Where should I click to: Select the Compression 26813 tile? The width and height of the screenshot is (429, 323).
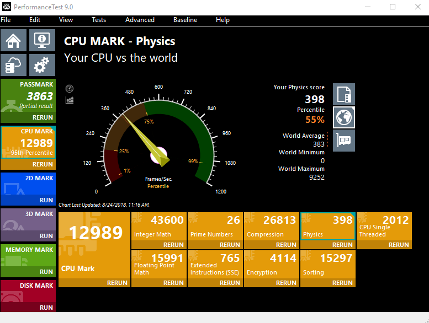(x=272, y=227)
